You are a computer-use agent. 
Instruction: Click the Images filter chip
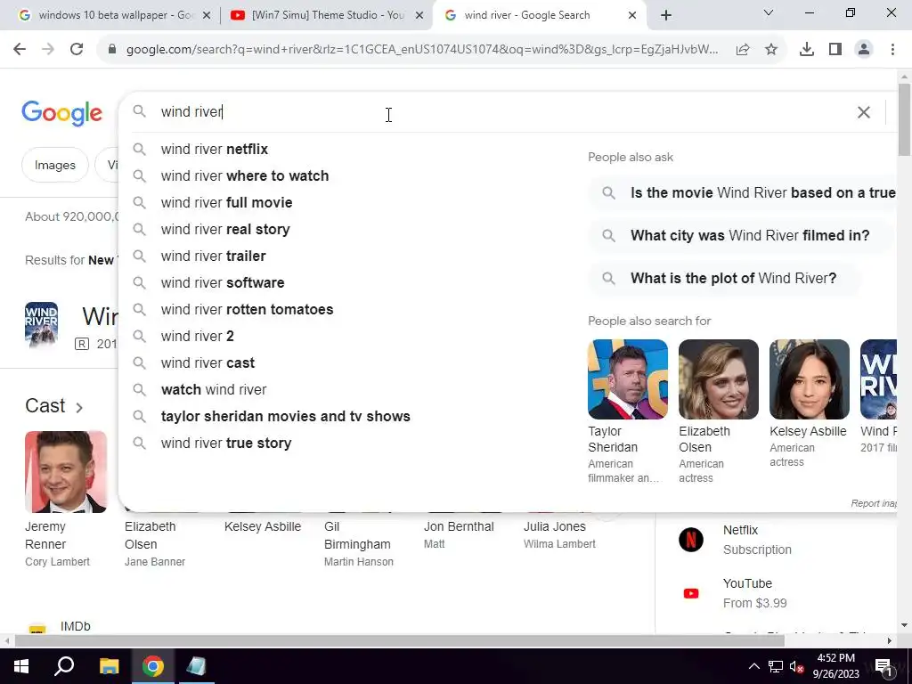54,165
